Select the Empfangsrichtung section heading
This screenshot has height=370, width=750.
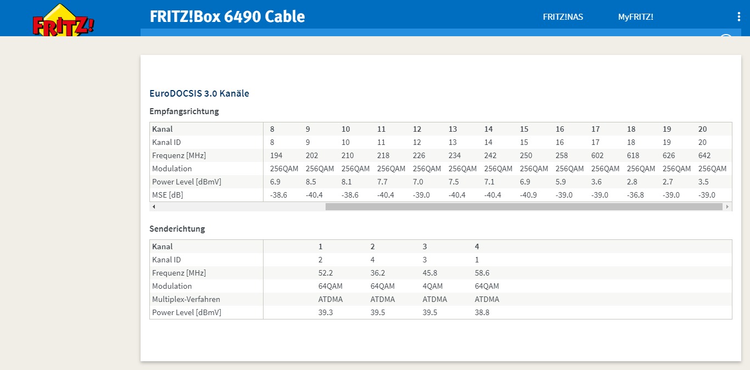(184, 111)
